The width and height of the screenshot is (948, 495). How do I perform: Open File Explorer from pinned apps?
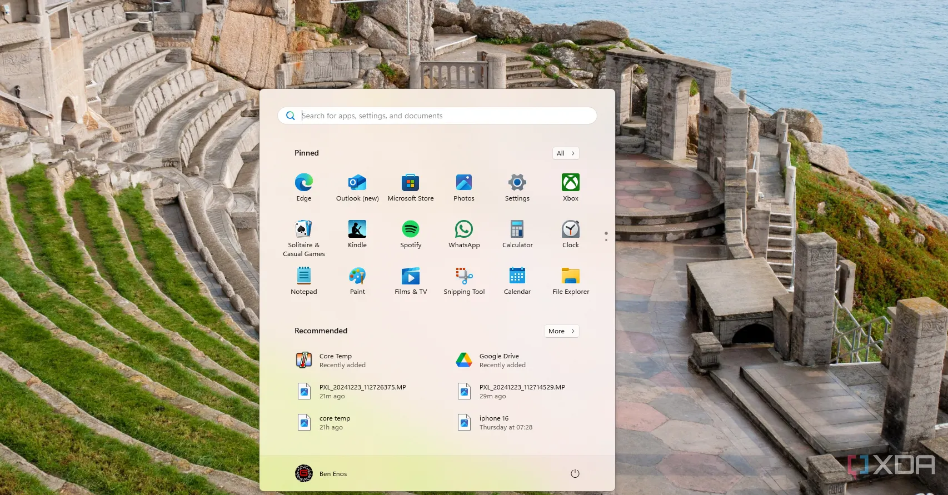point(571,281)
